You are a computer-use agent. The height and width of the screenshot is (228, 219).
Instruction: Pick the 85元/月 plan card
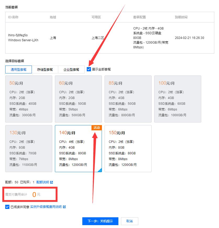(x=128, y=99)
